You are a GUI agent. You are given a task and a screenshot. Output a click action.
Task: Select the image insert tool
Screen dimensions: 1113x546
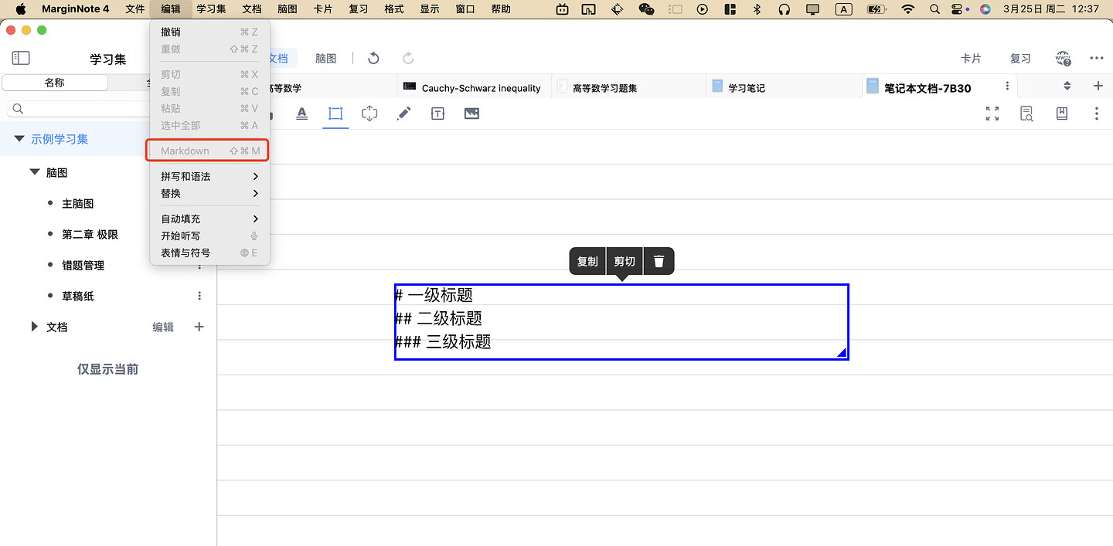(471, 114)
